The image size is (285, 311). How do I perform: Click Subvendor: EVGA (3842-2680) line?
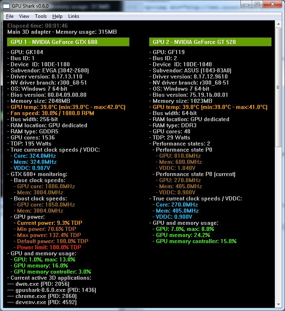pyautogui.click(x=48, y=71)
